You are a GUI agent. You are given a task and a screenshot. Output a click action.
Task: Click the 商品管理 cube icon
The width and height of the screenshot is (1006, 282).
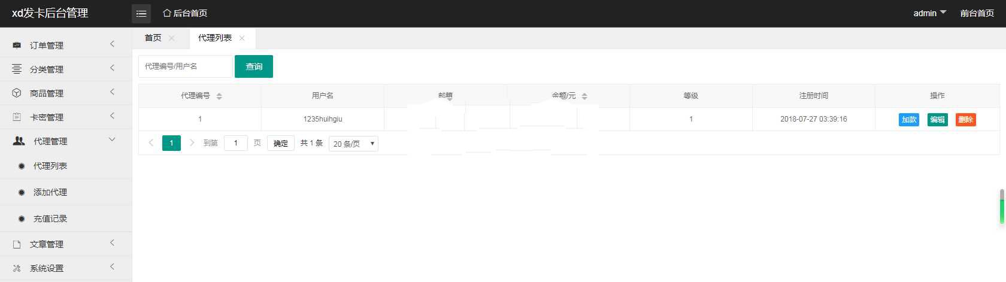coord(17,93)
